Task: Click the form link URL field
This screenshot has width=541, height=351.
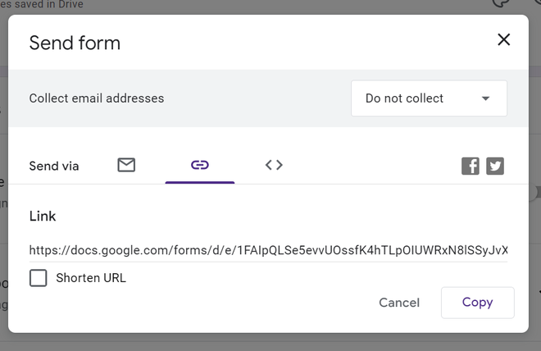Action: [268, 249]
